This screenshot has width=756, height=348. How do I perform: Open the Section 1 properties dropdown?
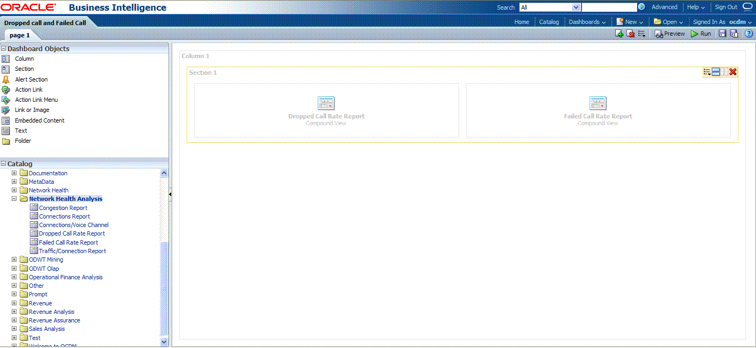707,72
